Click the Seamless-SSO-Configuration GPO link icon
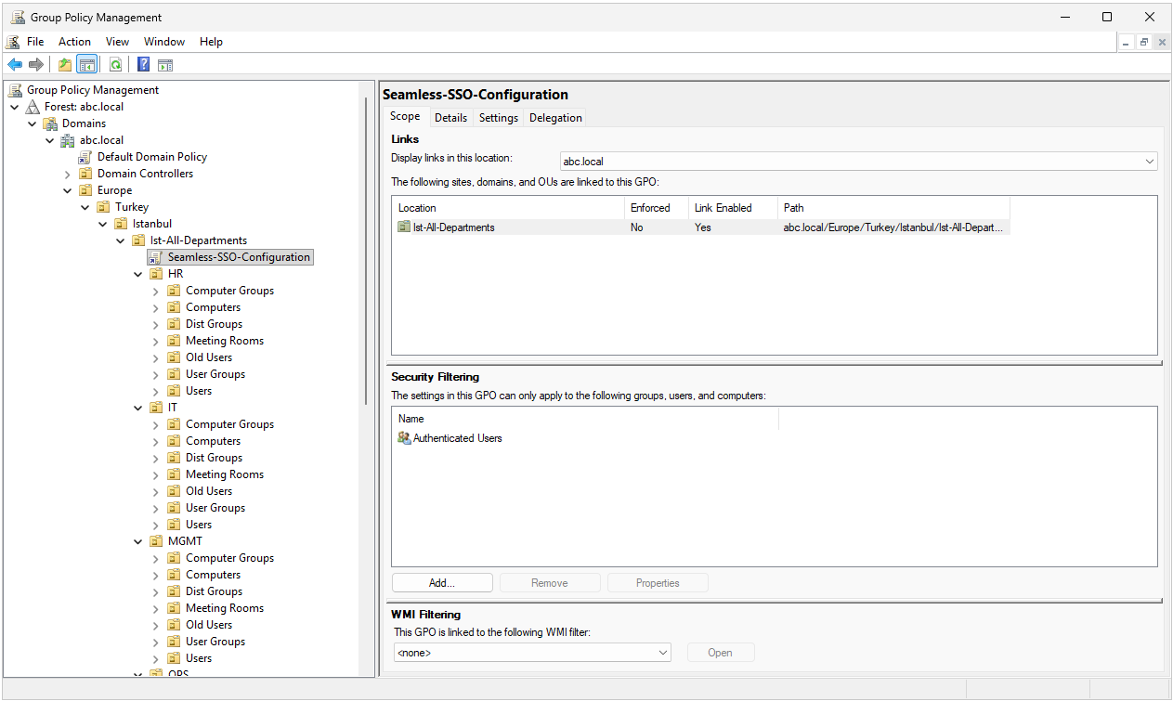 pyautogui.click(x=156, y=257)
